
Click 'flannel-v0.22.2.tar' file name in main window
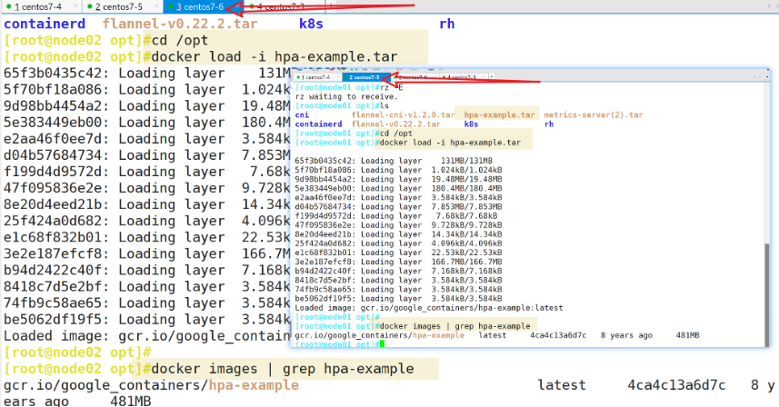[180, 24]
